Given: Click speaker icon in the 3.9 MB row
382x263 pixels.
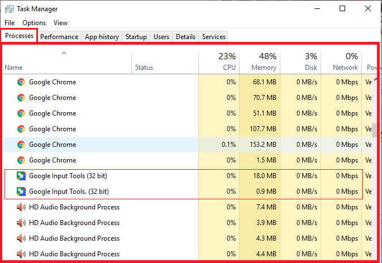Looking at the screenshot, I should [x=21, y=223].
